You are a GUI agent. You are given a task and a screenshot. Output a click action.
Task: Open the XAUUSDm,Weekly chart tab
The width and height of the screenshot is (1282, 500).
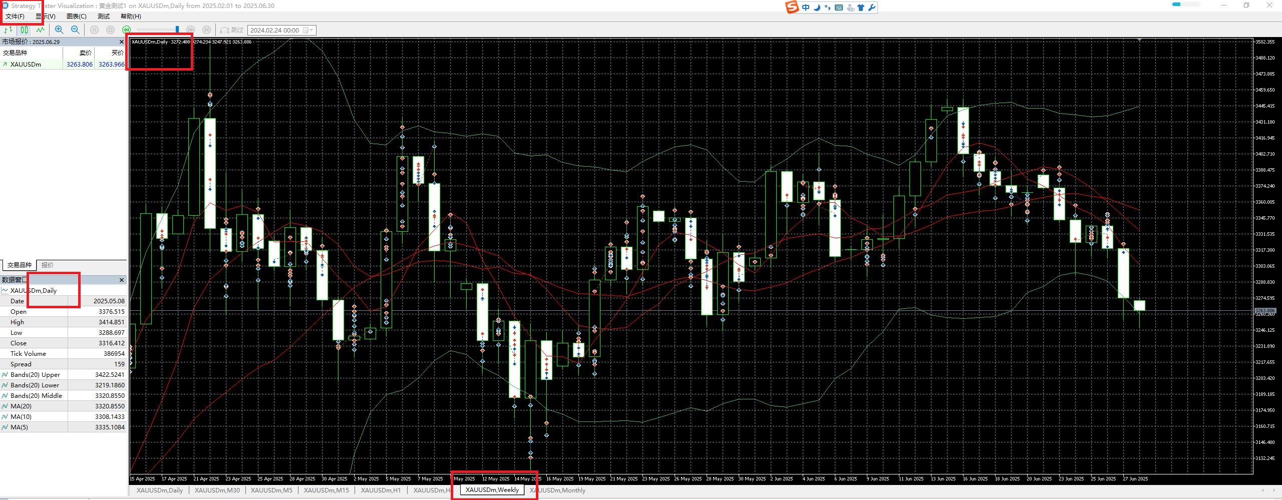pos(492,490)
